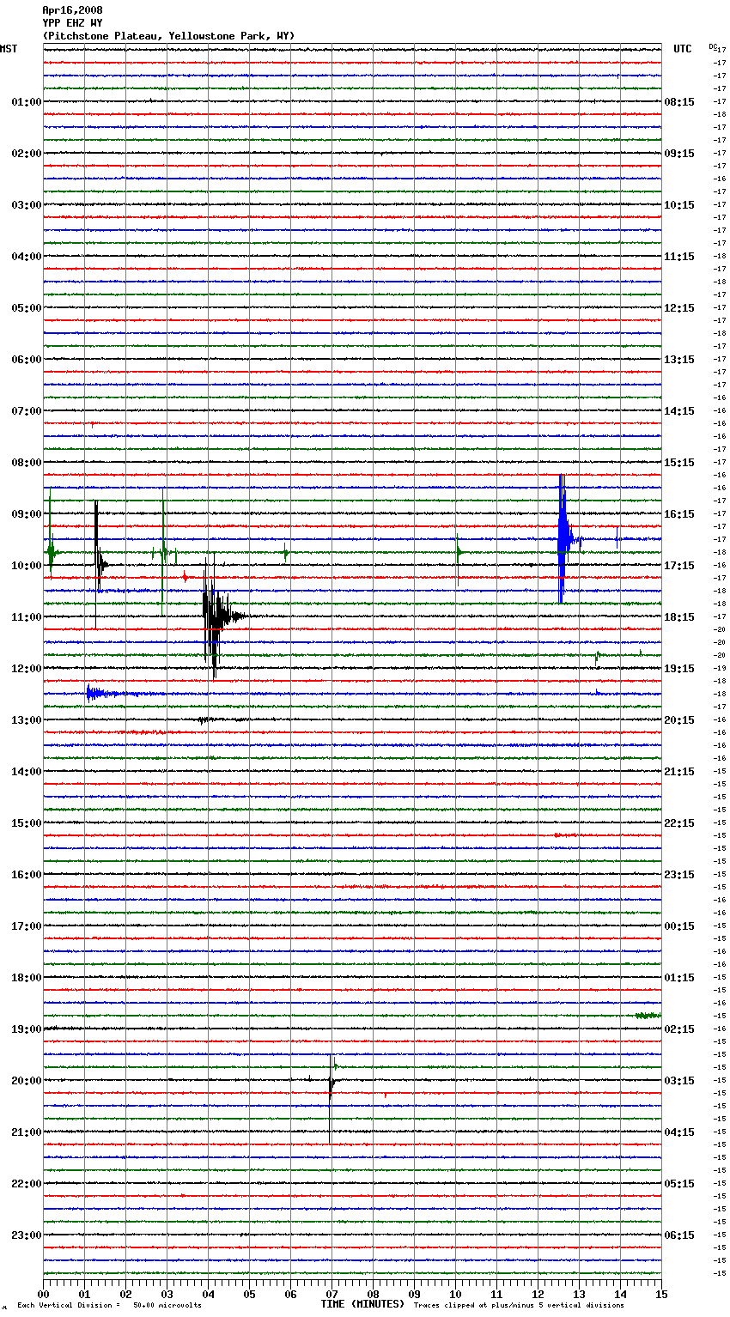Select the 10:00 MST time label
Screen dimensions: 730x1317
27,566
